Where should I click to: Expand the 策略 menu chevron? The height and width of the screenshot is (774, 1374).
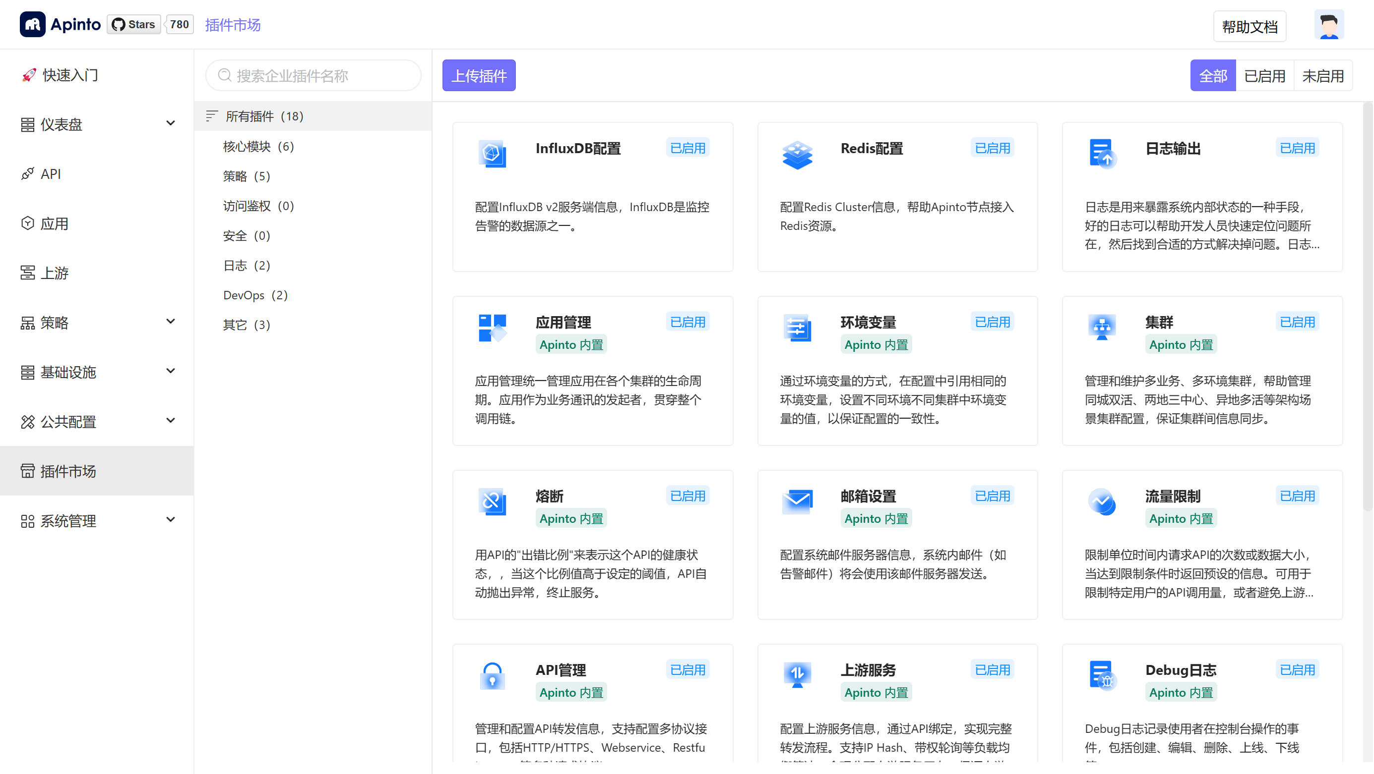(x=171, y=322)
